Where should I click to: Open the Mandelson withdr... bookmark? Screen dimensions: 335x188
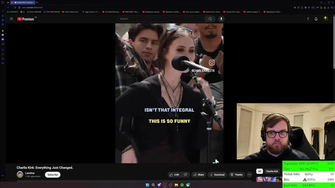coord(171,12)
